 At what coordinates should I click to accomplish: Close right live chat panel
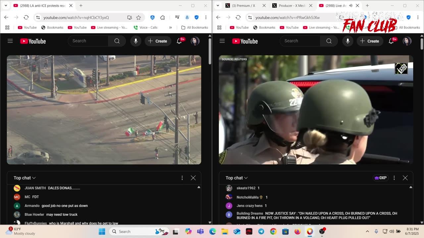405,178
